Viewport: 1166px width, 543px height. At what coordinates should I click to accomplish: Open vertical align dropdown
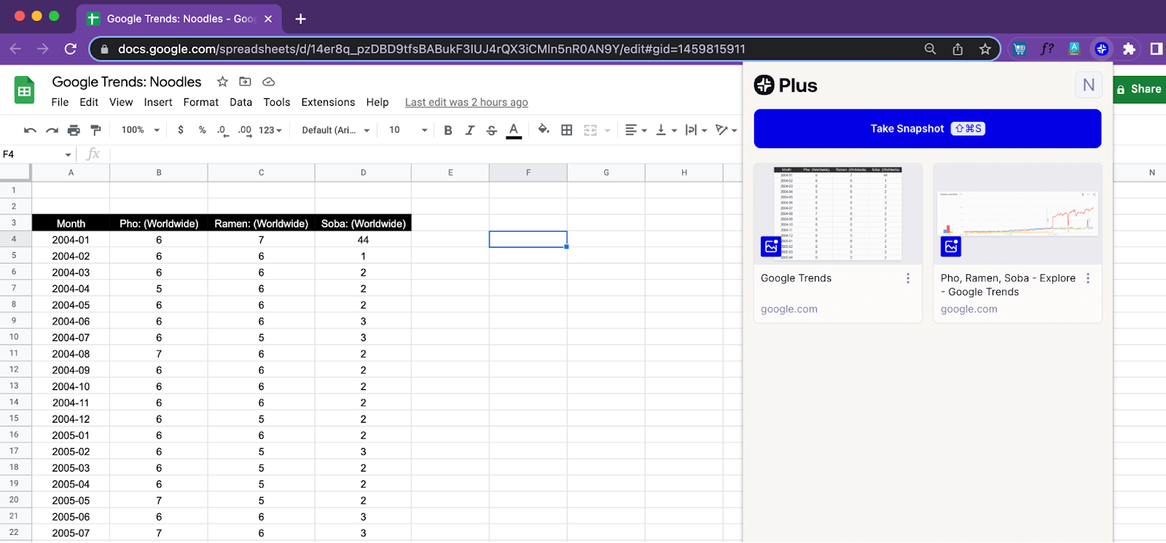666,130
